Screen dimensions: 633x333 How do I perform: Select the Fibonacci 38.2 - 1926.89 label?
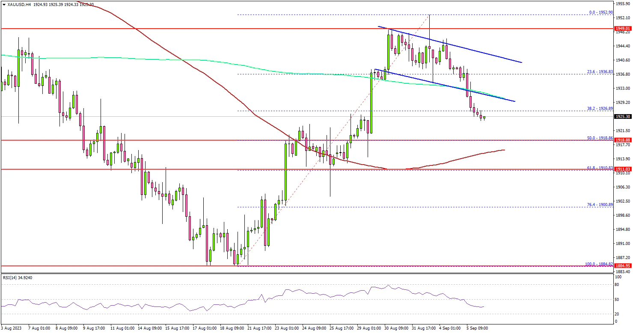coord(600,109)
